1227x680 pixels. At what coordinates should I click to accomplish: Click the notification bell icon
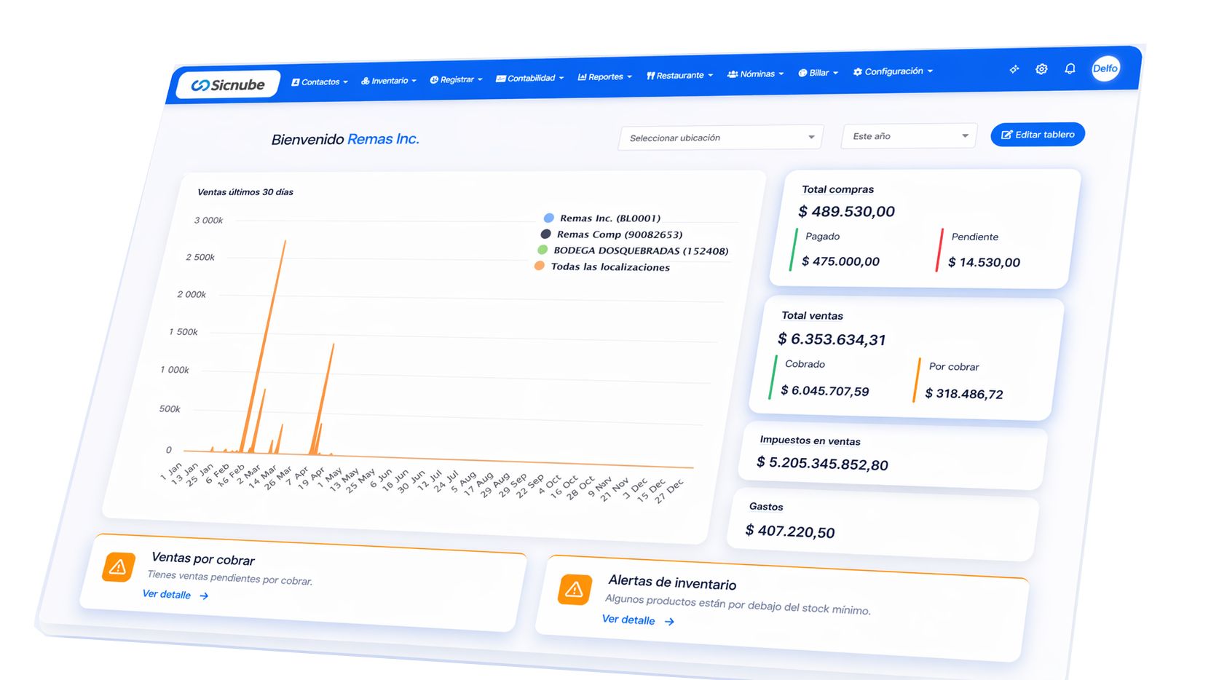click(x=1070, y=68)
